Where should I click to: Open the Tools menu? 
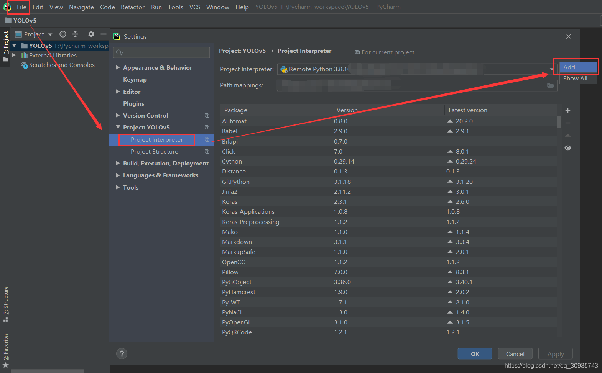175,7
